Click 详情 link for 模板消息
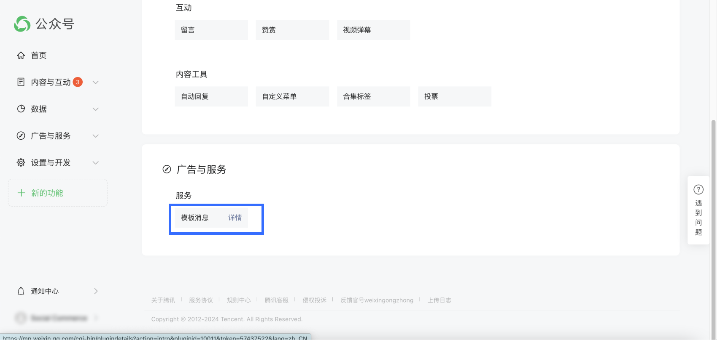 pyautogui.click(x=235, y=218)
